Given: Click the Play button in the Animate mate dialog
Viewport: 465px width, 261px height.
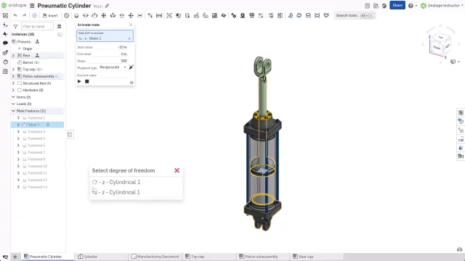Looking at the screenshot, I should coord(79,81).
